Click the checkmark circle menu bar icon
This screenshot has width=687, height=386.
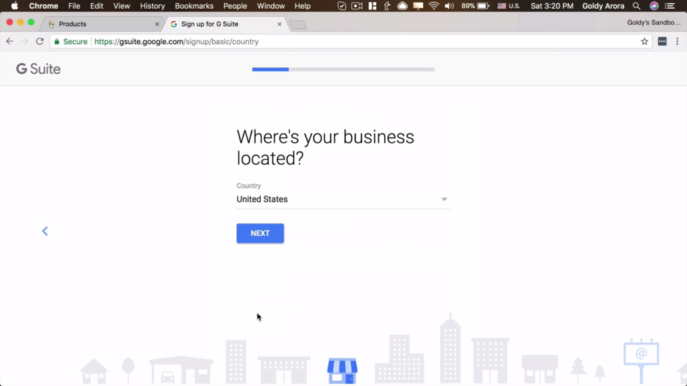[x=341, y=6]
